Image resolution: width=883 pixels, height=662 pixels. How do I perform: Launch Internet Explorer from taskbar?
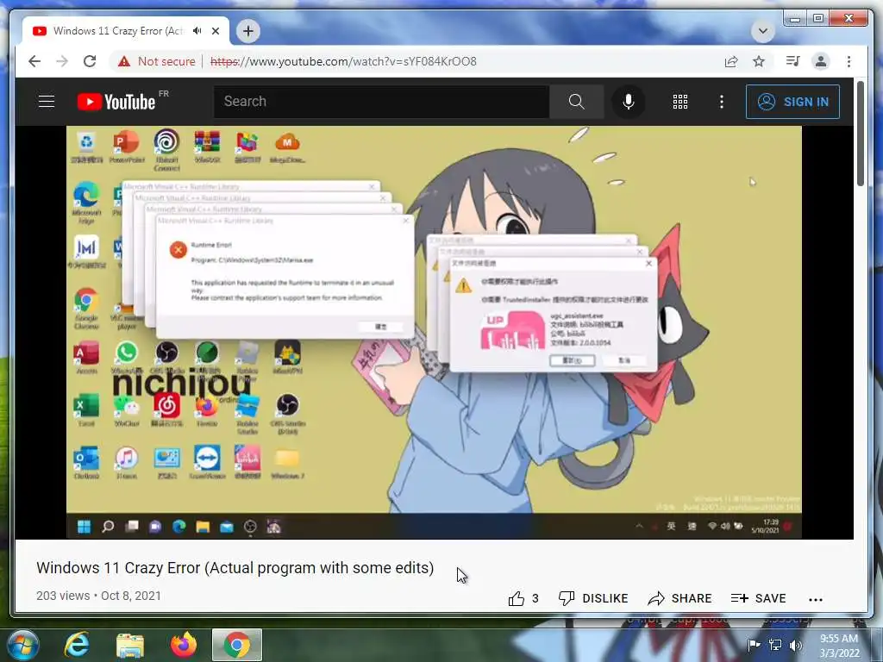(x=76, y=645)
